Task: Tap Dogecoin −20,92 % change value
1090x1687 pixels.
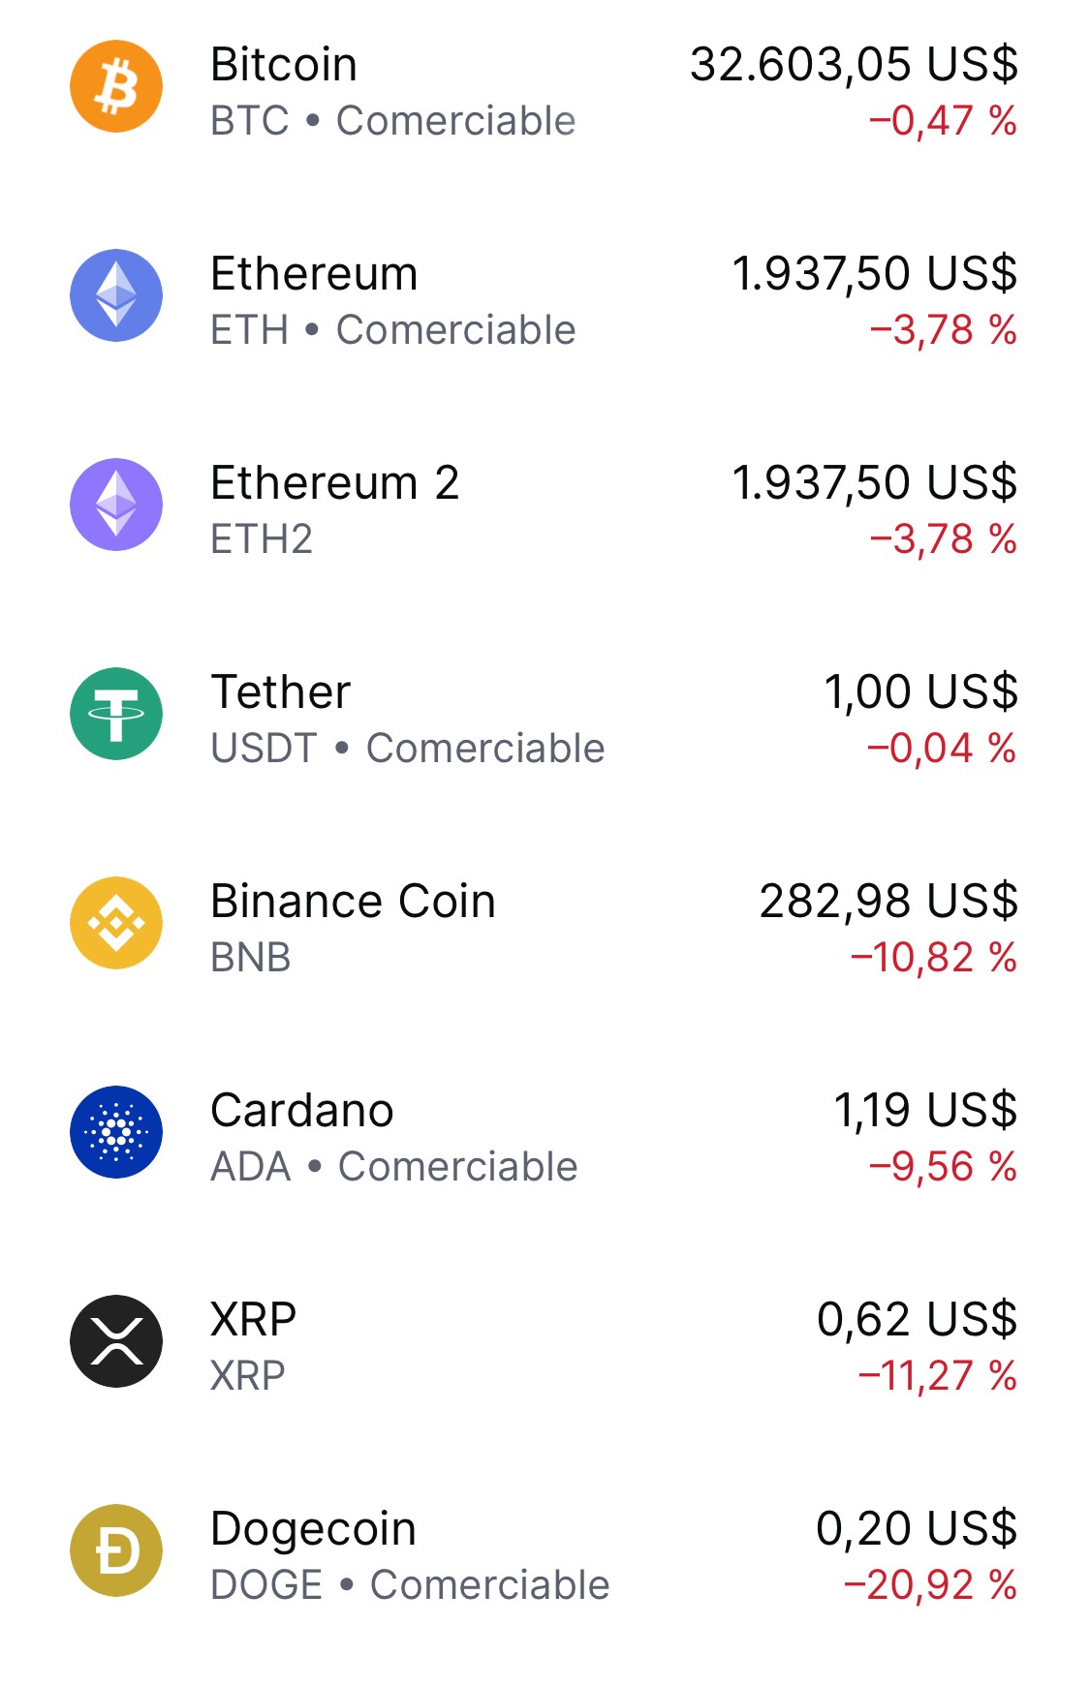Action: (x=930, y=1585)
